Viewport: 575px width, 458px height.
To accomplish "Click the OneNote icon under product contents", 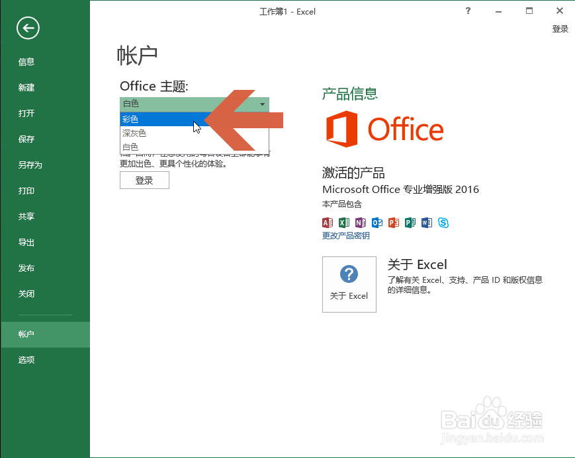I will 361,223.
